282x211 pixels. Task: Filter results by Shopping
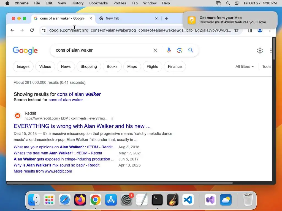click(89, 66)
